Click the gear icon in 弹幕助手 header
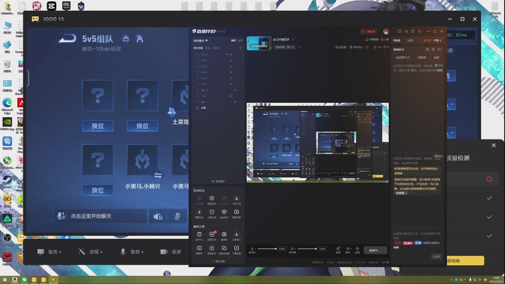This screenshot has height=284, width=505. pos(433,49)
